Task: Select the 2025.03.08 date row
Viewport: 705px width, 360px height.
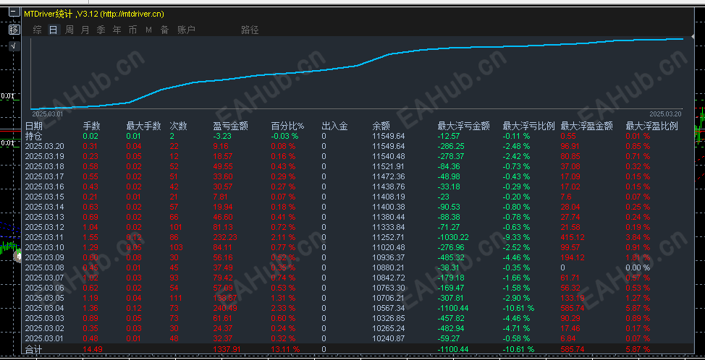Action: tap(44, 267)
